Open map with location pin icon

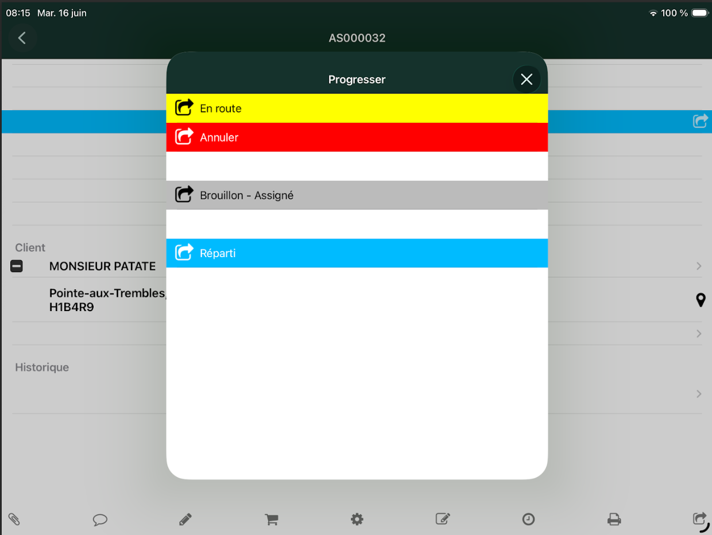coord(701,300)
